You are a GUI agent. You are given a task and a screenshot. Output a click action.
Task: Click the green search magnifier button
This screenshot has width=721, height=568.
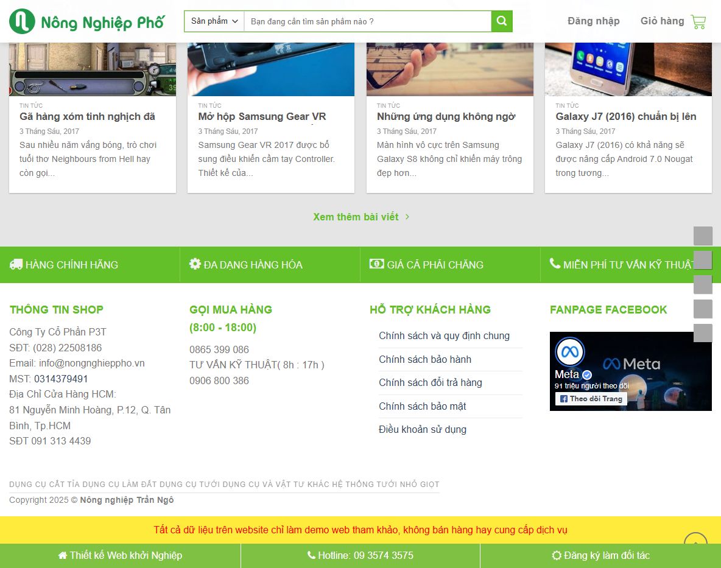502,21
